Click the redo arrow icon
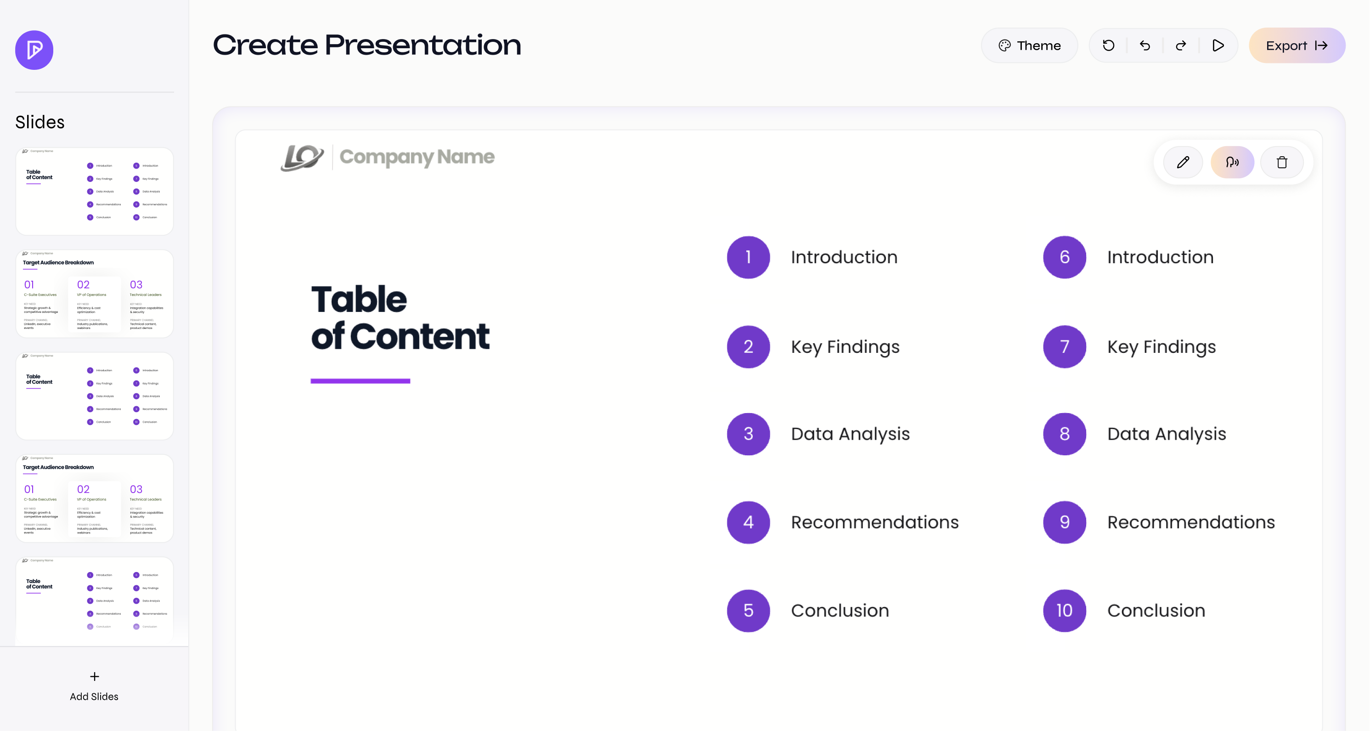 (x=1181, y=46)
